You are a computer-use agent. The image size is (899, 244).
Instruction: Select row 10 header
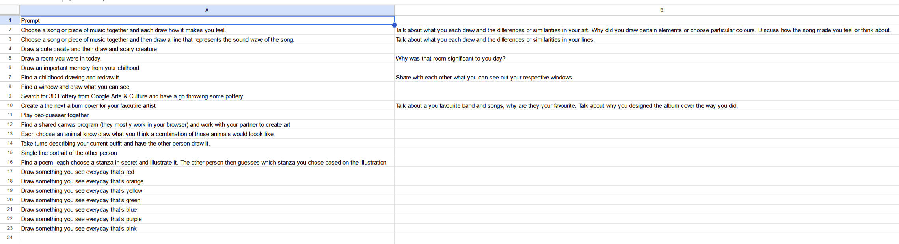pyautogui.click(x=10, y=105)
